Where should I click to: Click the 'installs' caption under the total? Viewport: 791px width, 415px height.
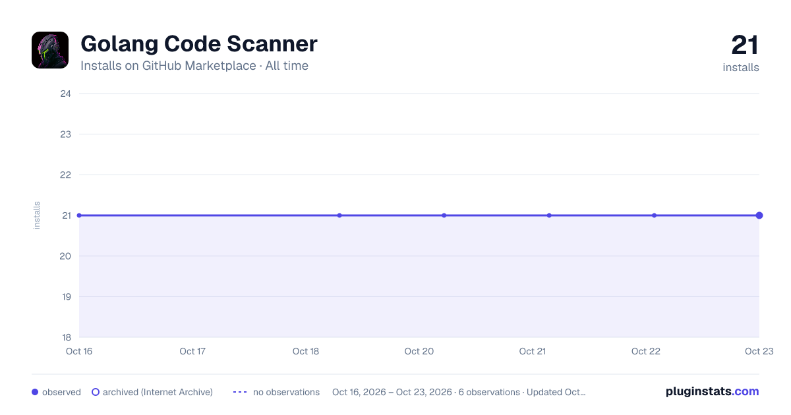[x=741, y=67]
